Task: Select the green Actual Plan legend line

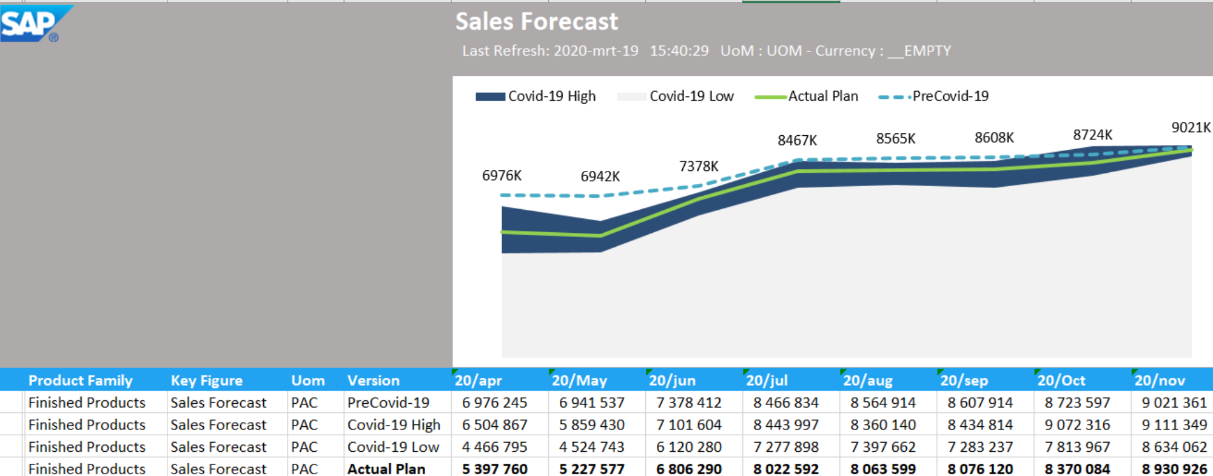Action: pos(770,97)
